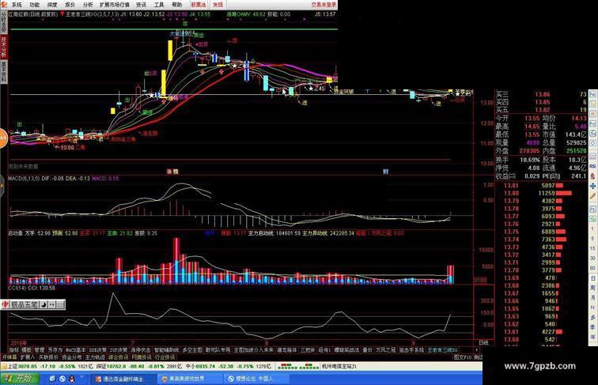Click the 涨 marker on timeline
This screenshot has width=598, height=385.
pyautogui.click(x=169, y=172)
